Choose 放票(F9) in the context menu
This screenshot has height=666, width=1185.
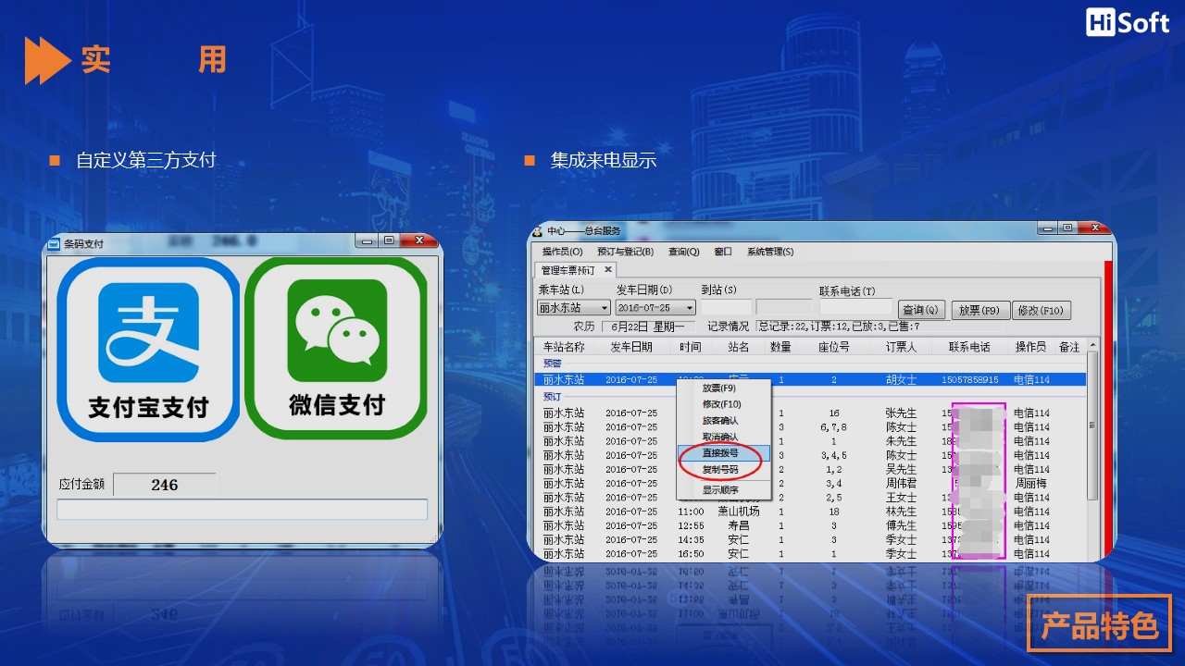click(x=723, y=388)
